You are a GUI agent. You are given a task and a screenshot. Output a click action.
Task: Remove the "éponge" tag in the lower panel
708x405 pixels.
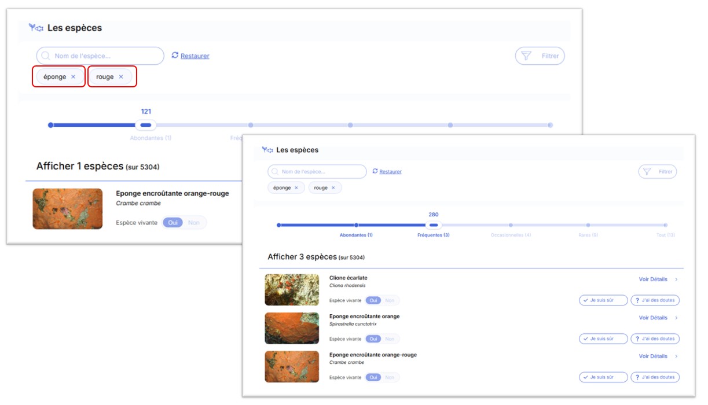coord(296,188)
